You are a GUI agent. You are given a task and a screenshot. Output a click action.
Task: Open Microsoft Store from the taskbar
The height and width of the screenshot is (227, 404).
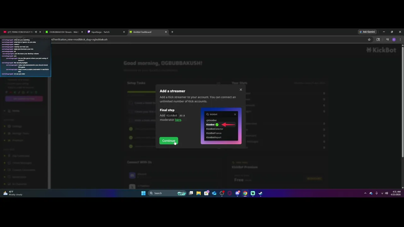[x=206, y=193]
